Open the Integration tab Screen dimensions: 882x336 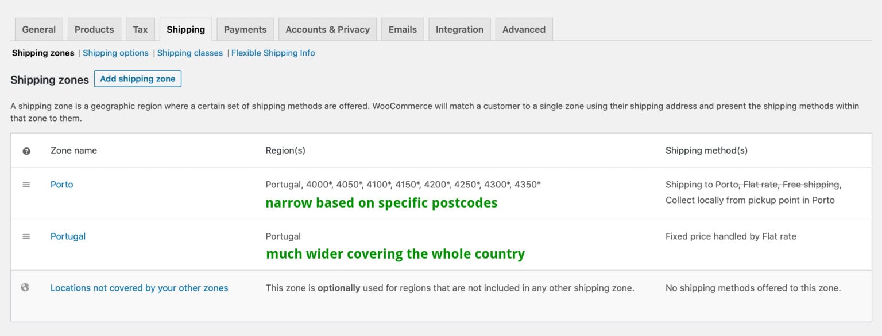click(x=459, y=29)
